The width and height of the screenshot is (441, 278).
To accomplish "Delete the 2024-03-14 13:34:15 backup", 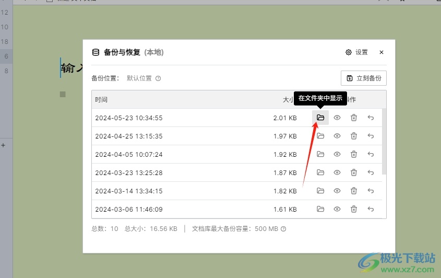I will point(354,191).
